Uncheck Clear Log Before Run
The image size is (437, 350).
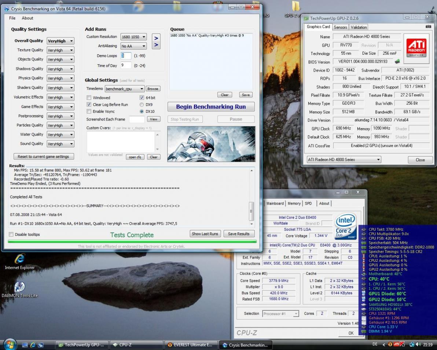89,105
